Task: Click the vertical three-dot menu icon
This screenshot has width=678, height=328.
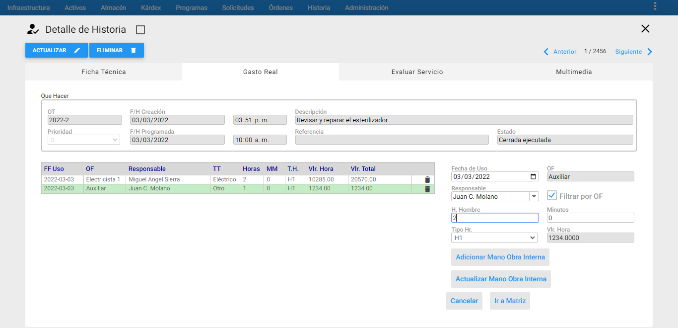Action: 655,6
